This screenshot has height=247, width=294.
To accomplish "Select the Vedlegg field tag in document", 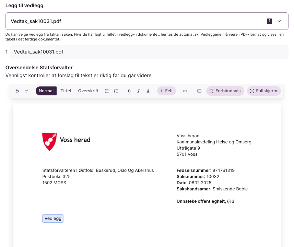I will click(53, 219).
